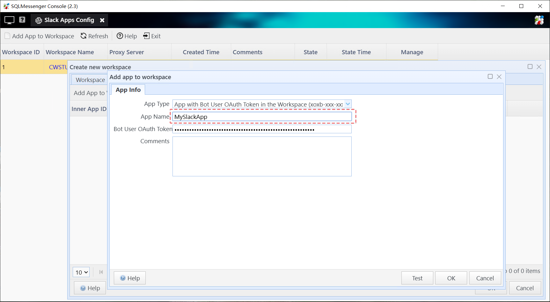Viewport: 550px width, 302px height.
Task: Click the first-page navigation arrow in the pager
Action: [x=101, y=272]
